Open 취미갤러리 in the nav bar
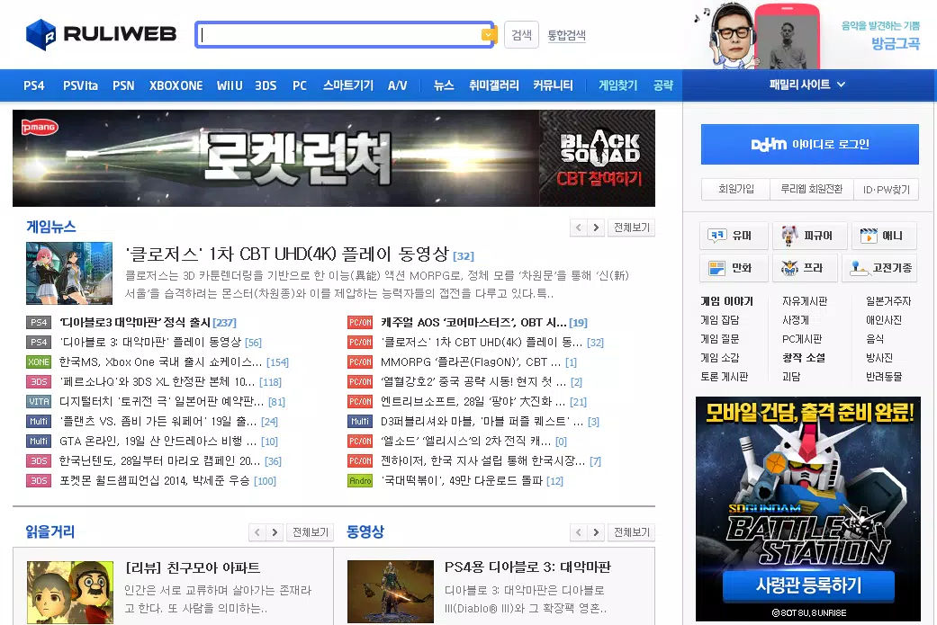937x625 pixels. [x=493, y=85]
